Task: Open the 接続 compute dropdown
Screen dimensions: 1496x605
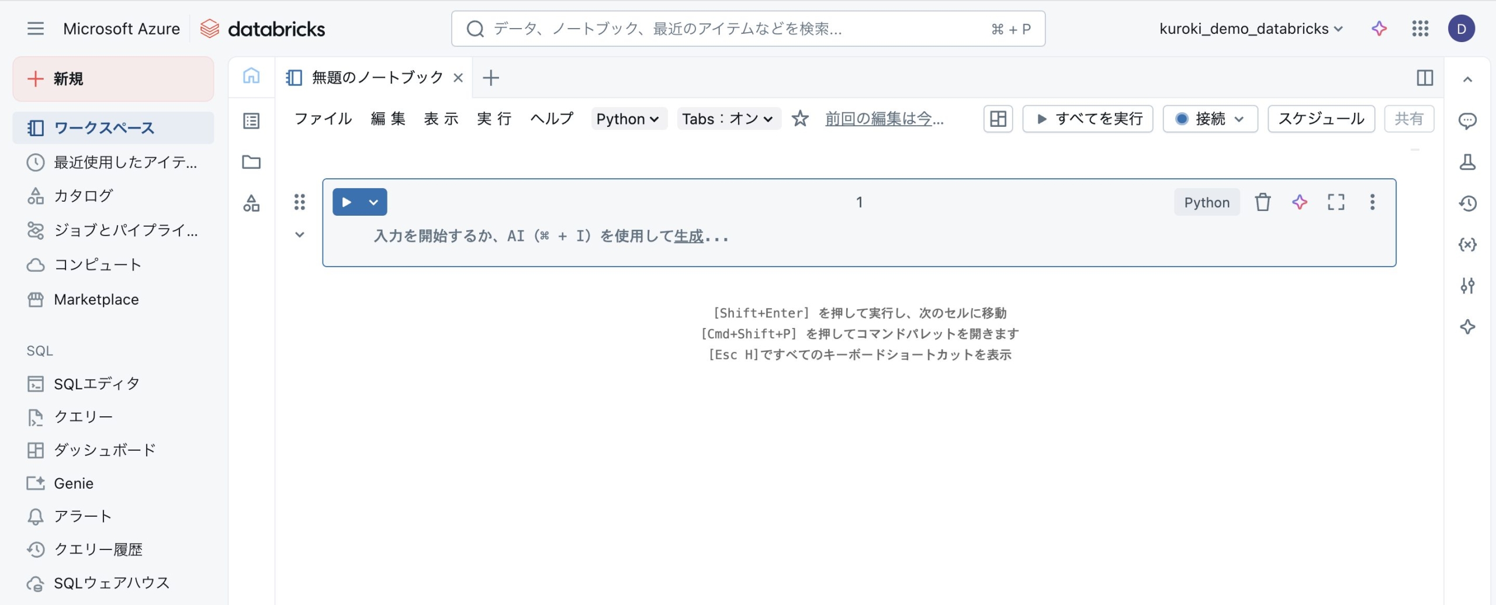Action: coord(1210,119)
